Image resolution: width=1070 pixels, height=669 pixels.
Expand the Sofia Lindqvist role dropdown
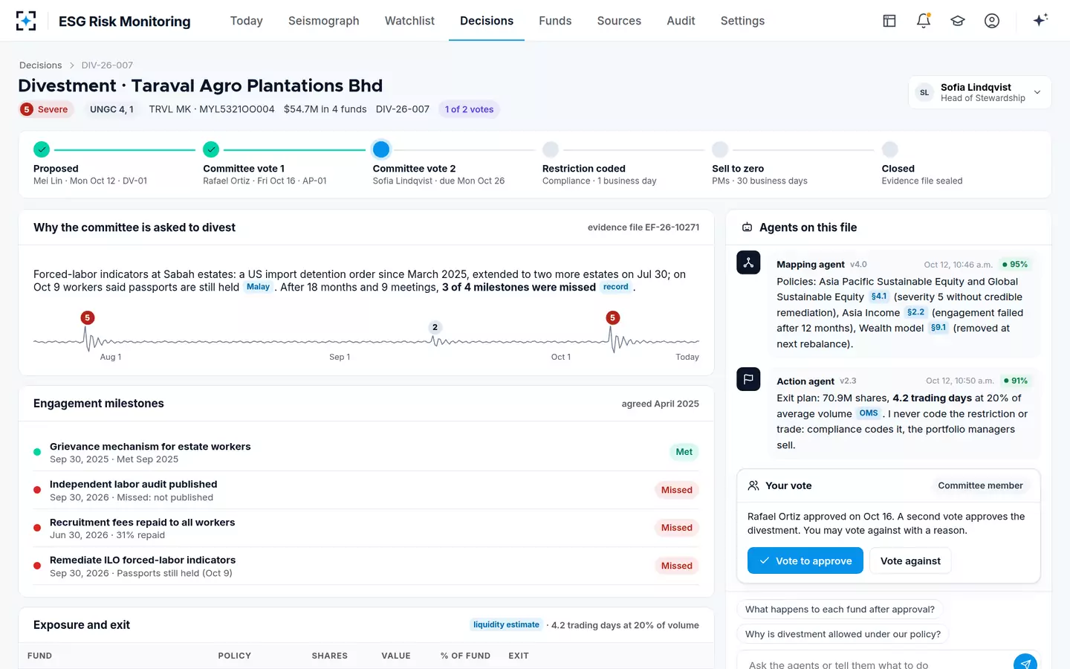click(x=980, y=93)
